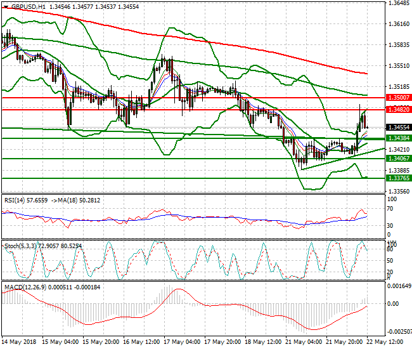The height and width of the screenshot is (349, 412).
Task: Click the 16 May 12:00 time label
Action: point(141,342)
